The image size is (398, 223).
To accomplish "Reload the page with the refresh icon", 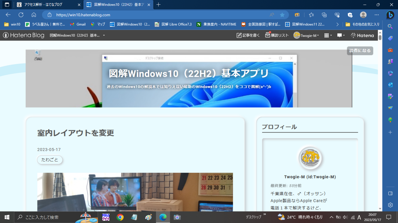I will point(21,15).
